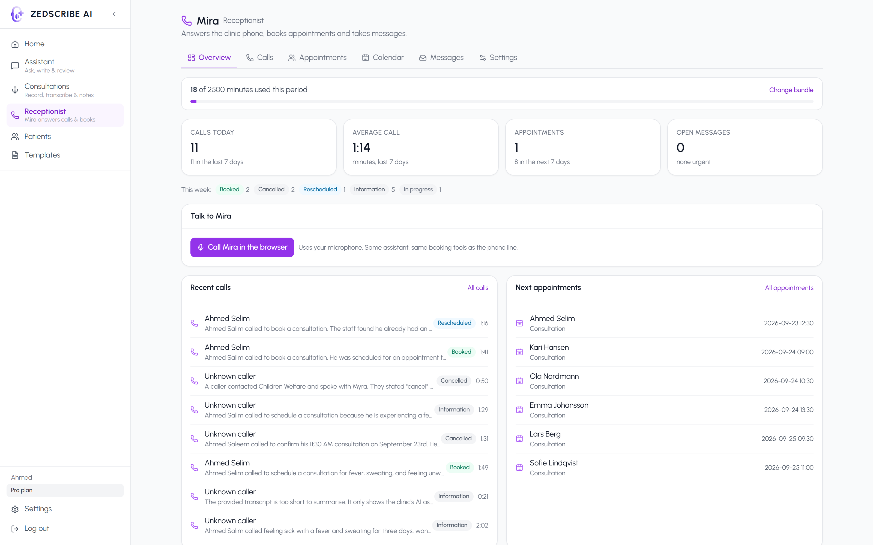
Task: Click the Open Messages stat card
Action: 745,147
